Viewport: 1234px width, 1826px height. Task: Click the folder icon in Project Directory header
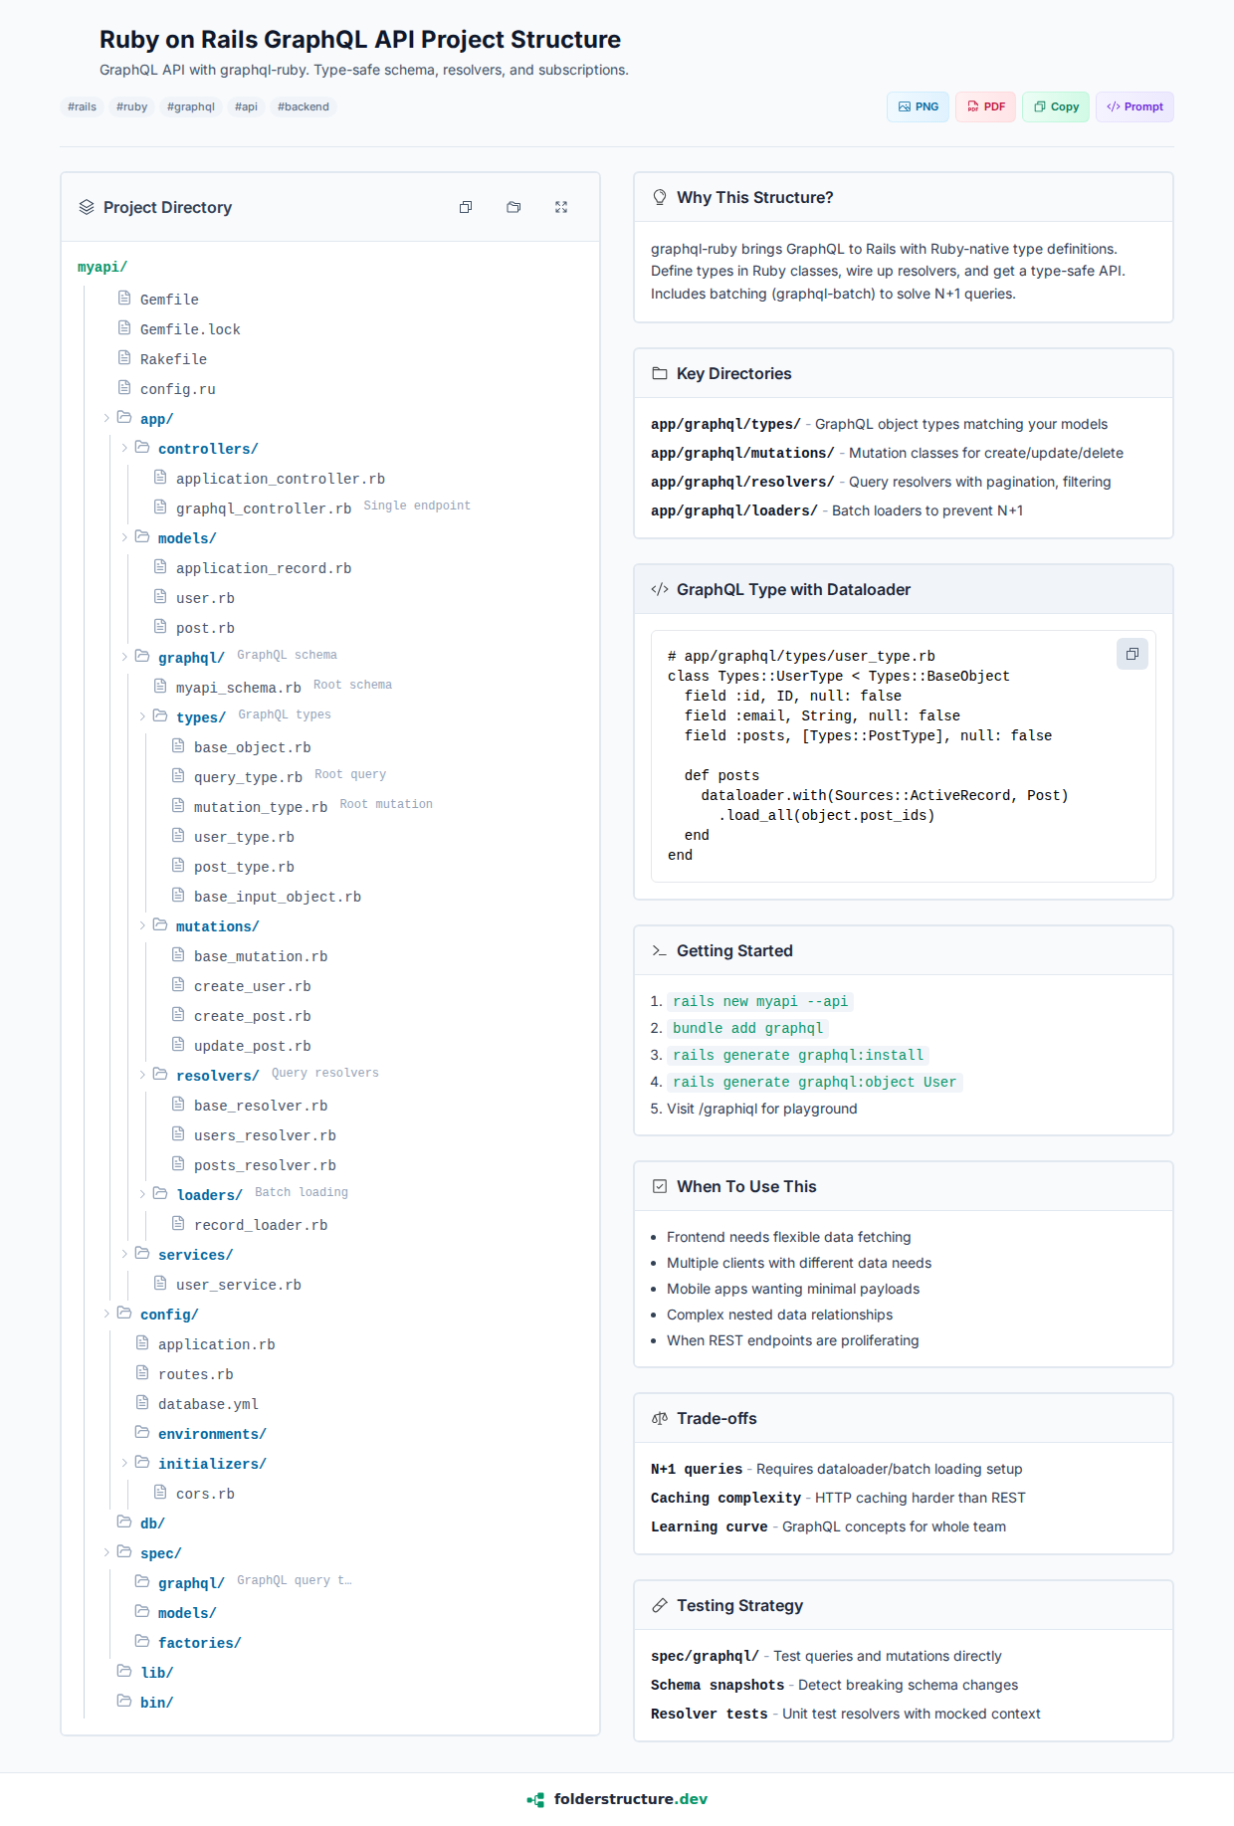pos(514,207)
